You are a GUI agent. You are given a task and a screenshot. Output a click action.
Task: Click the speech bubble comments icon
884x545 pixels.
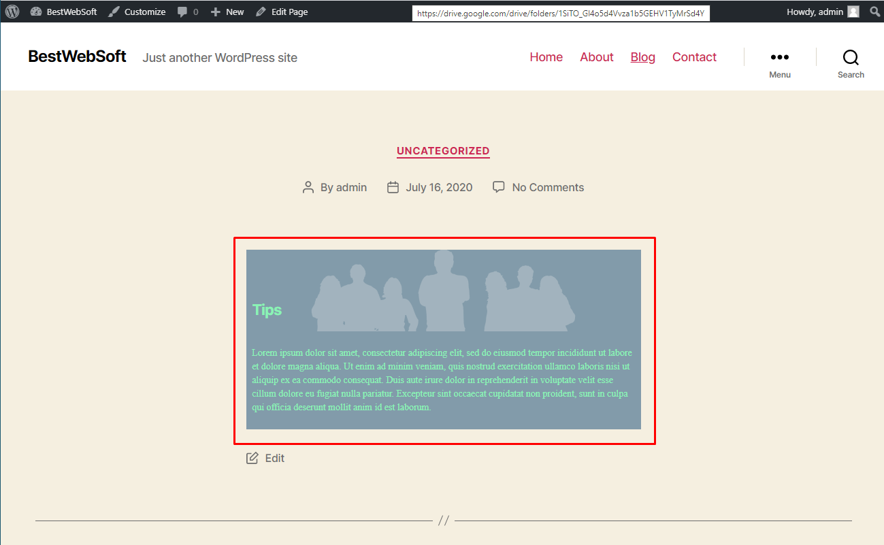pos(499,186)
